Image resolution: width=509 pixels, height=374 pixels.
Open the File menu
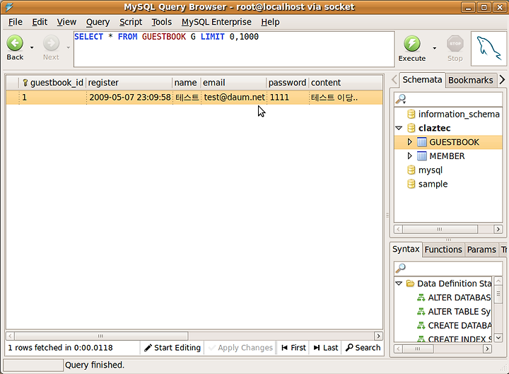(16, 22)
